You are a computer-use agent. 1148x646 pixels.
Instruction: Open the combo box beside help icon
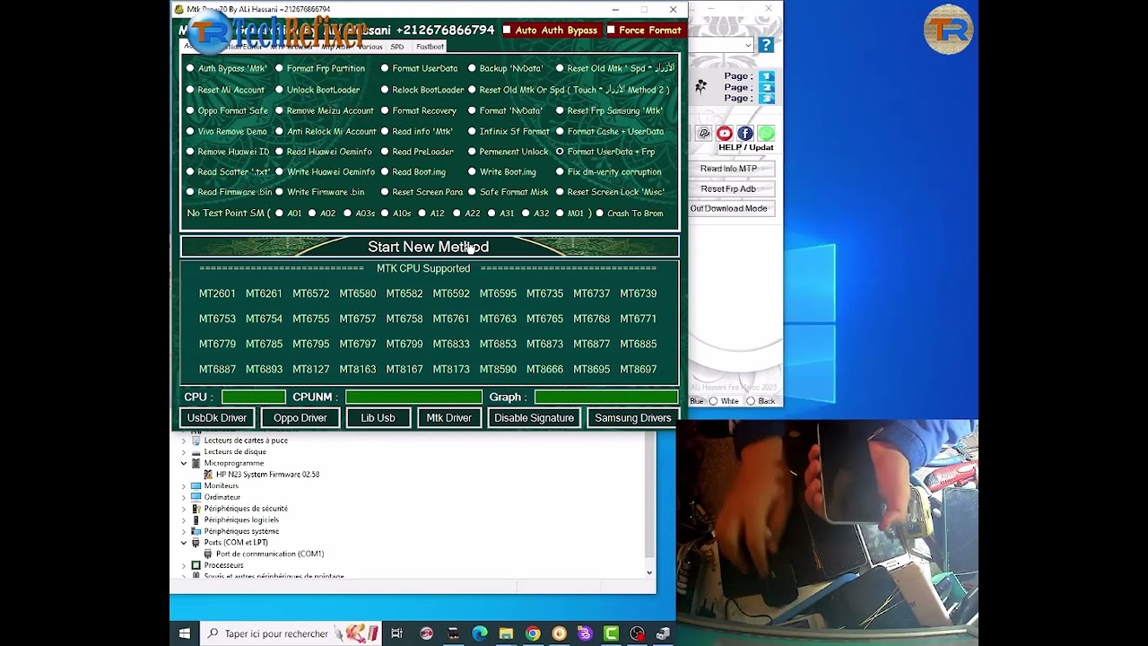(x=747, y=45)
